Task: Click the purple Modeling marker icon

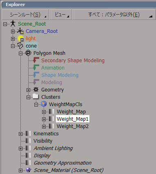Action: click(36, 82)
